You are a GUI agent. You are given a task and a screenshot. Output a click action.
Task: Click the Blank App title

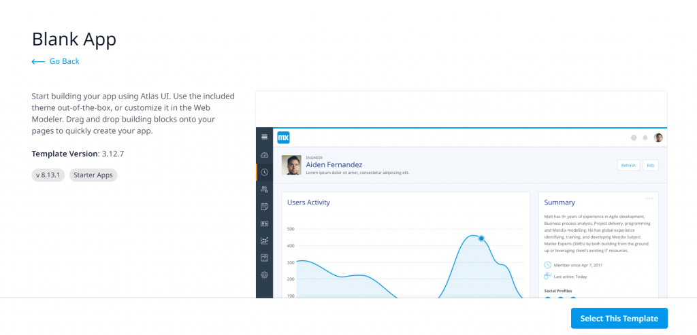coord(74,39)
